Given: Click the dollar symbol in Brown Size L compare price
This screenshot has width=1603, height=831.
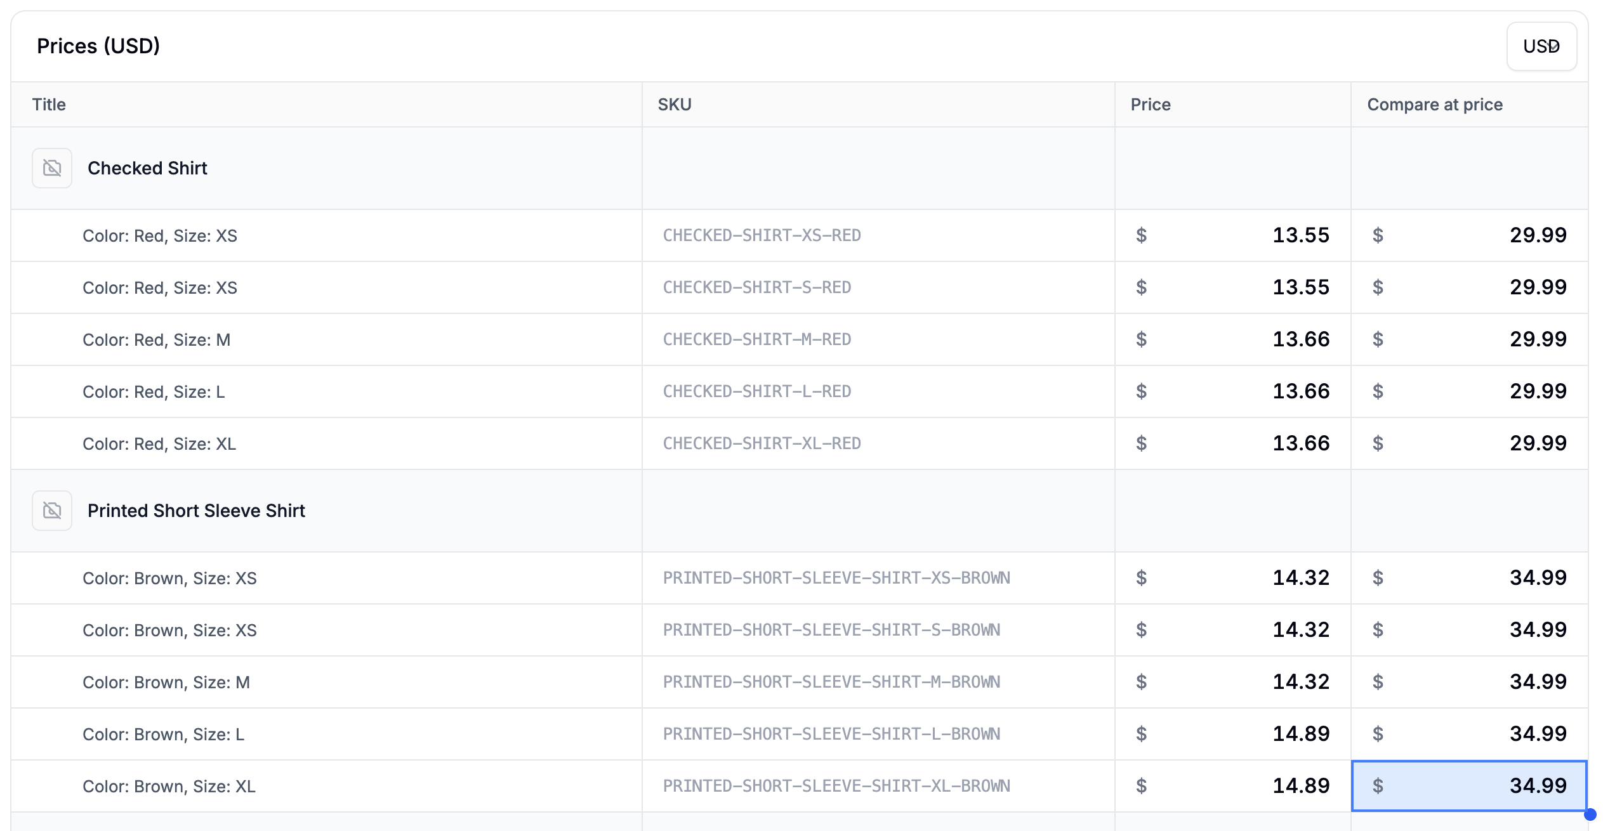Looking at the screenshot, I should click(x=1378, y=734).
